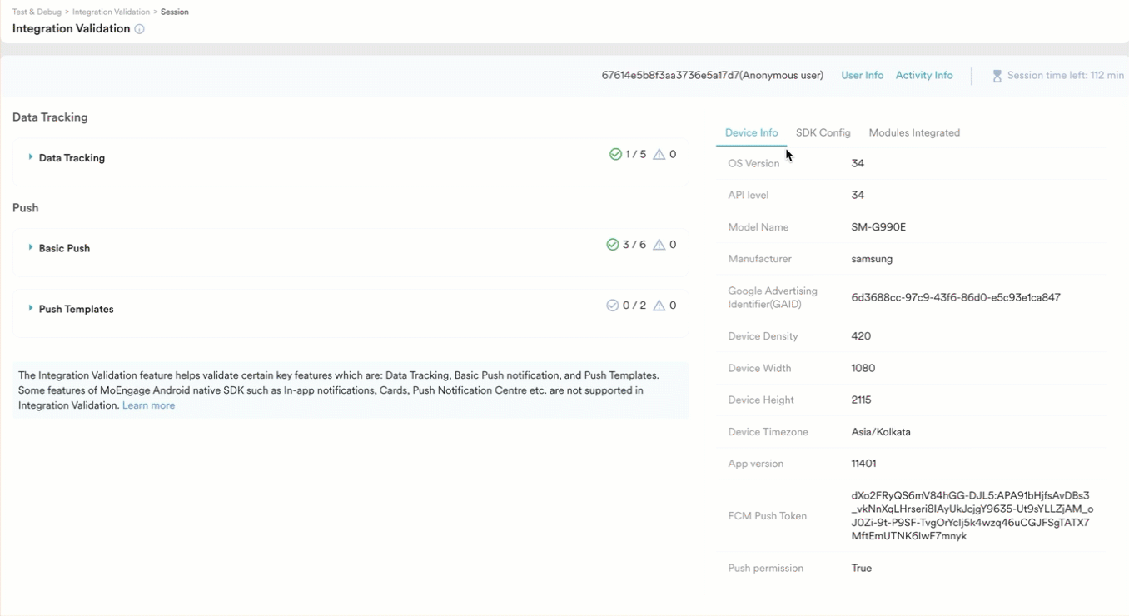Expand the Basic Push section arrow
The height and width of the screenshot is (616, 1129).
point(31,248)
